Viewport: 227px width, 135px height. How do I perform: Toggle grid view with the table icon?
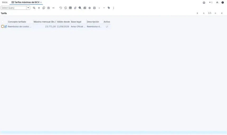click(x=70, y=8)
